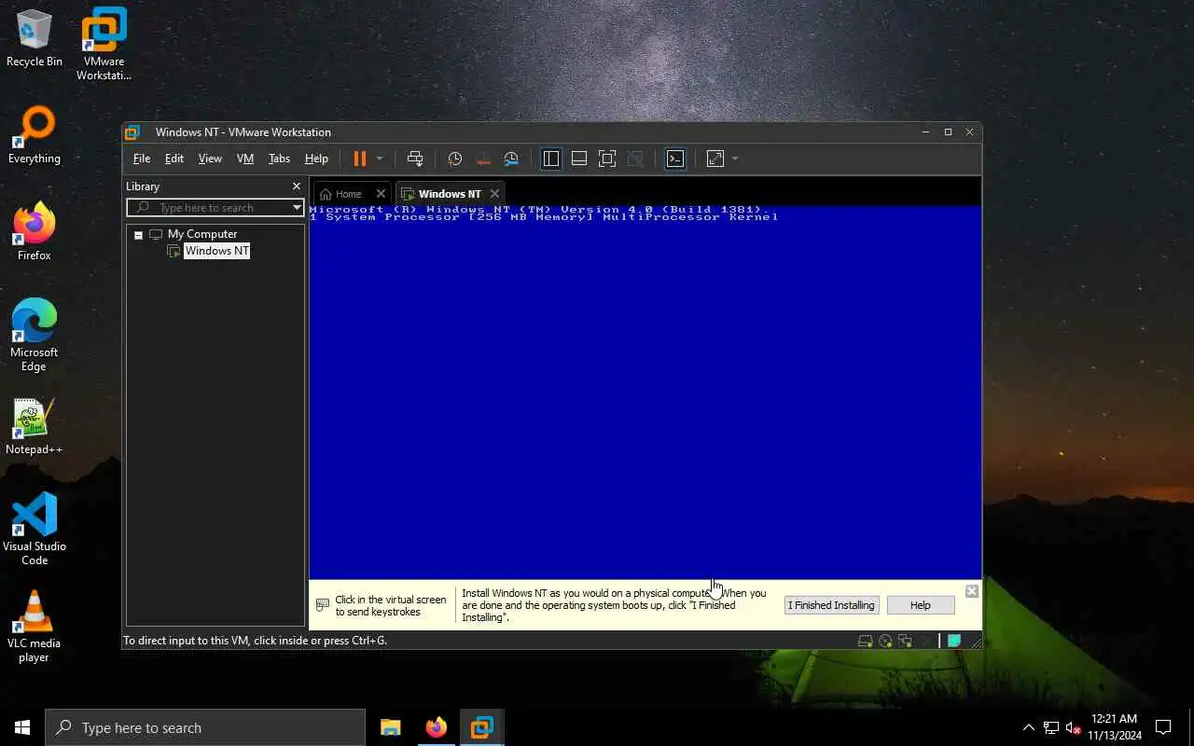
Task: Open the power options dropdown beside the pause button
Action: [x=380, y=159]
